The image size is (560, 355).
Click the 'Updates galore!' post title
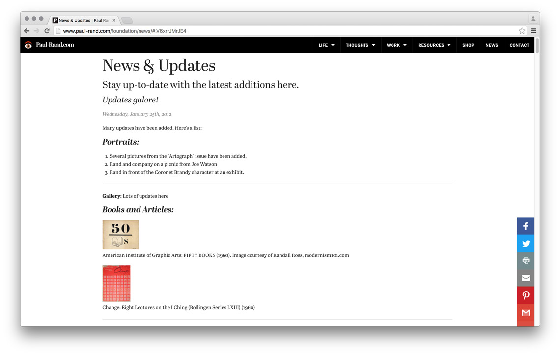coord(130,100)
